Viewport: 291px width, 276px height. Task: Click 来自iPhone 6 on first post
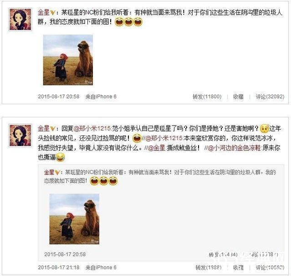coord(101,96)
